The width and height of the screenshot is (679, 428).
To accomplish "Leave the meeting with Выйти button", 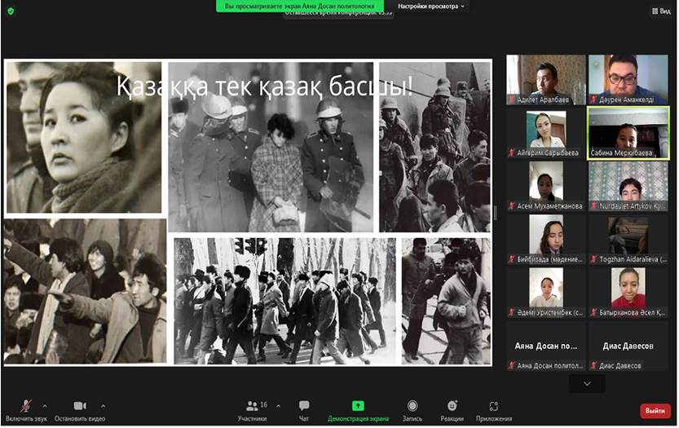I will [655, 411].
